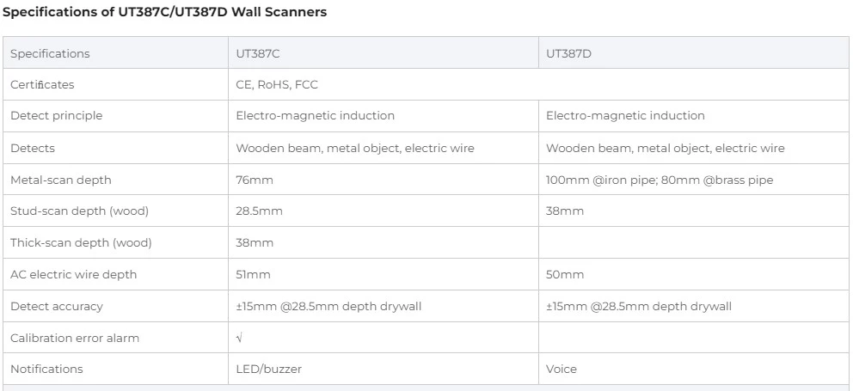Viewport: 853px width, 391px height.
Task: Click the UT387D column header
Action: (x=568, y=53)
